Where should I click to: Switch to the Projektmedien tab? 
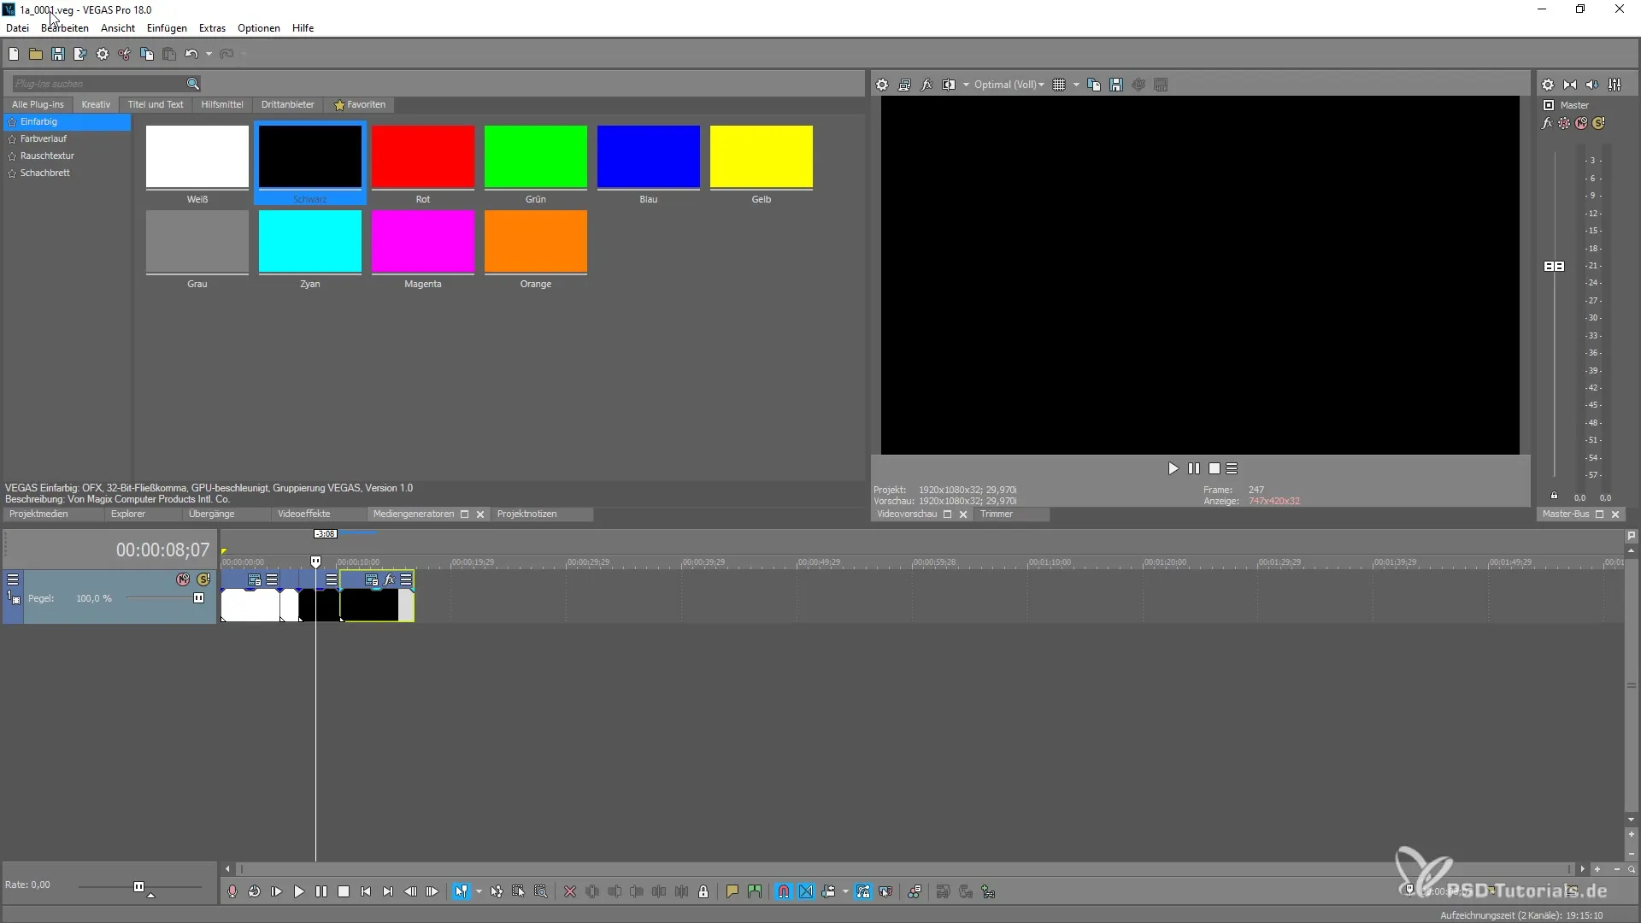point(38,514)
